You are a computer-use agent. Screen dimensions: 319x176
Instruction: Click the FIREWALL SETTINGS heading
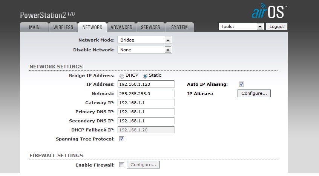[x=56, y=155]
